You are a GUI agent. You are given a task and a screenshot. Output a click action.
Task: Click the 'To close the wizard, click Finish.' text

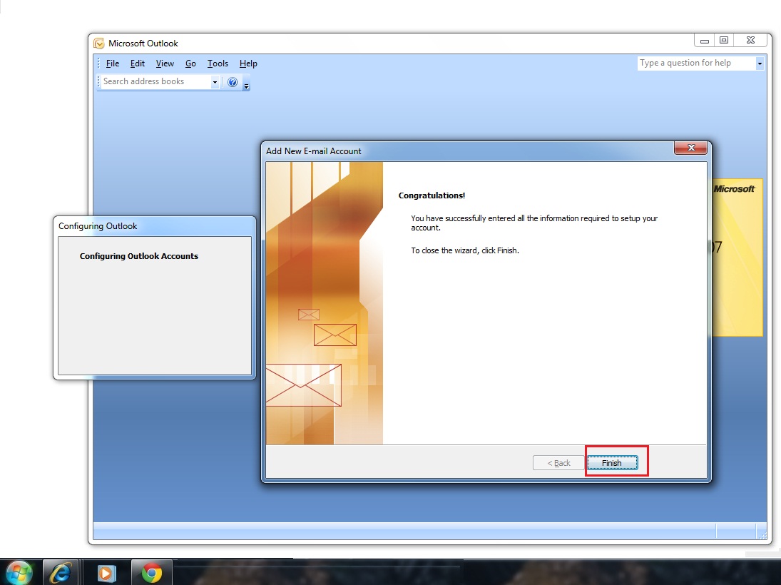(465, 250)
